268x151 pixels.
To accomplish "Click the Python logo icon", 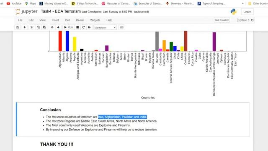I will click(233, 11).
